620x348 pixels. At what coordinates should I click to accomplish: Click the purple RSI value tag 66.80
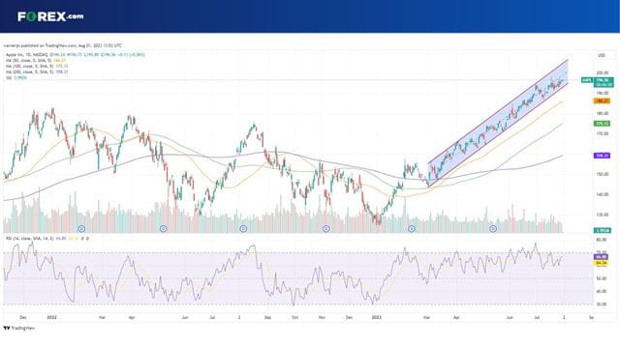click(601, 257)
